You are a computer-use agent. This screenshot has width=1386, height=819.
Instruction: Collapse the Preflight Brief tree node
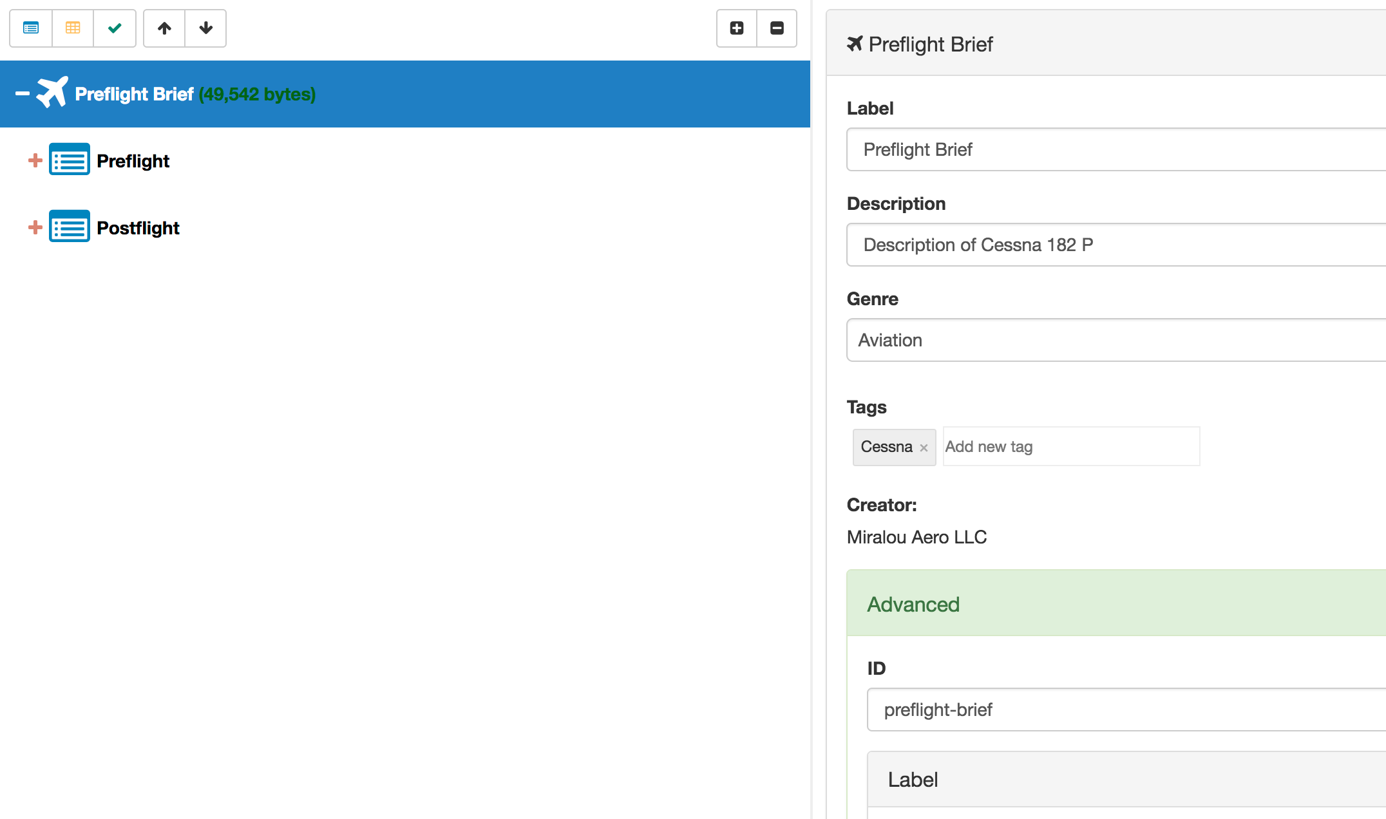(x=23, y=94)
